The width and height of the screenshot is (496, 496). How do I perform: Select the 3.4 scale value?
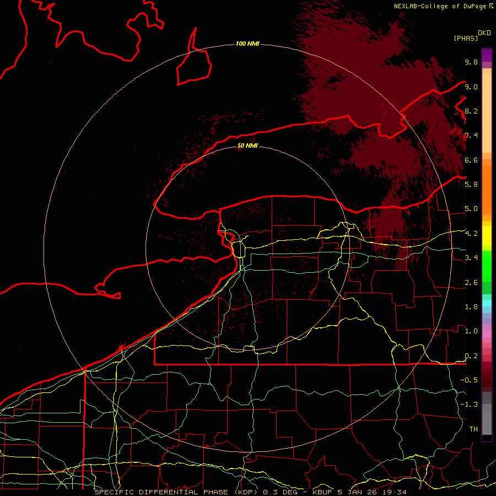pos(471,257)
